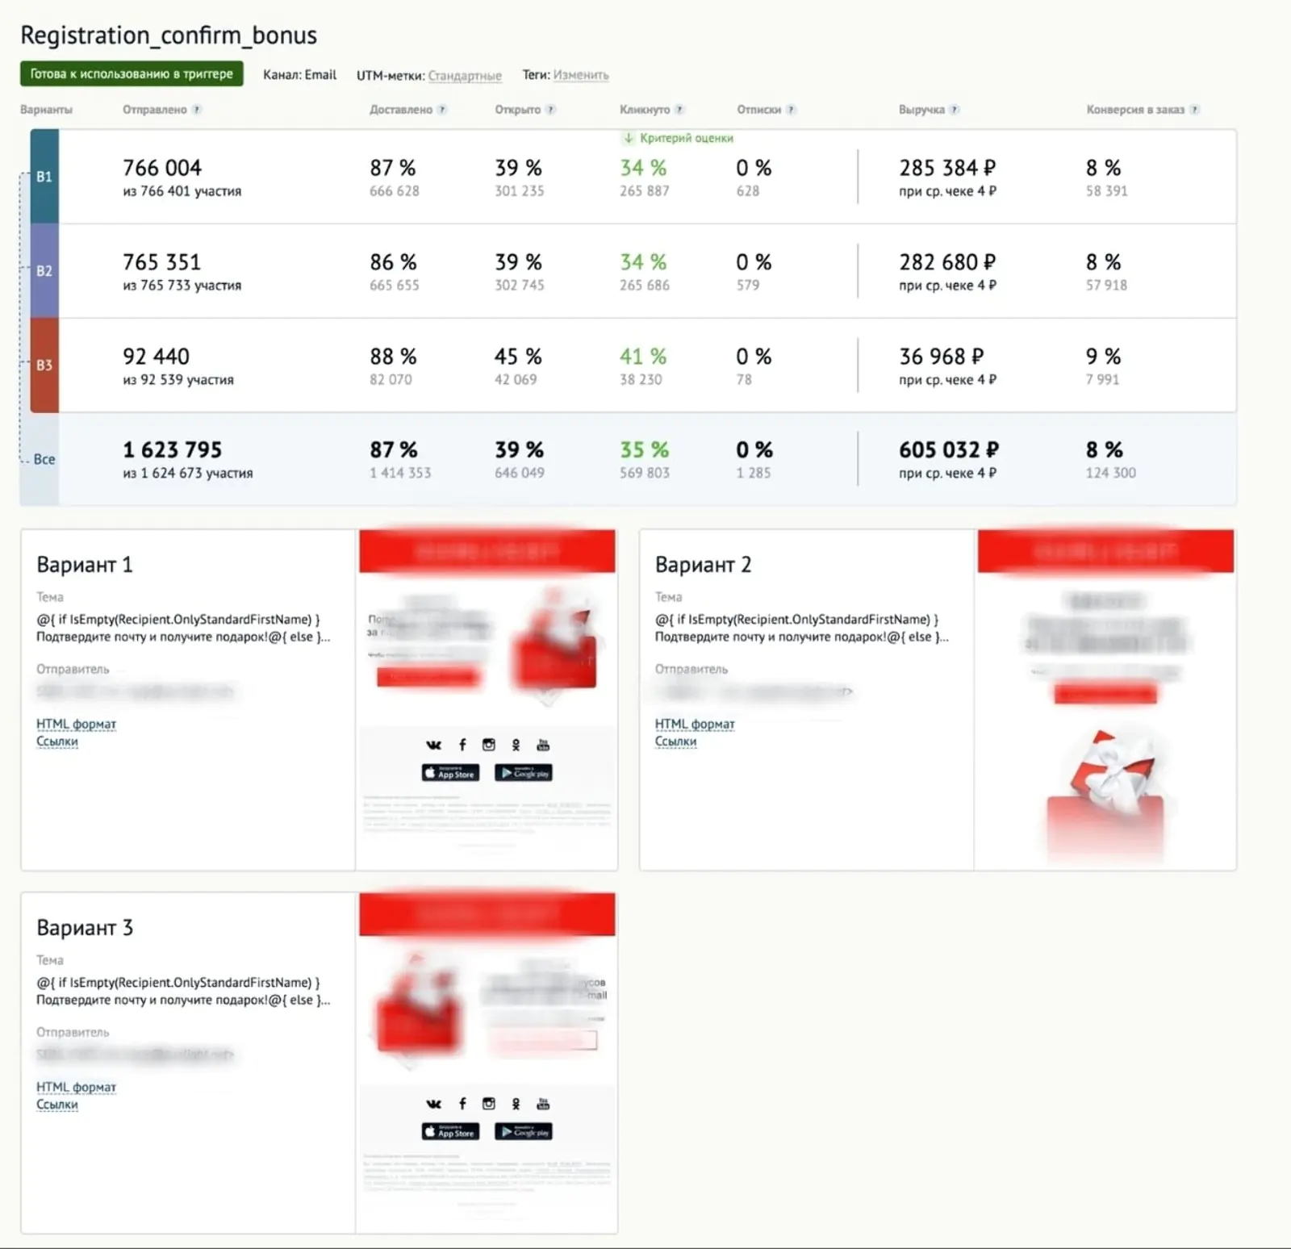Click the B1 revenue 285 384 ₽
1291x1249 pixels.
(x=947, y=168)
